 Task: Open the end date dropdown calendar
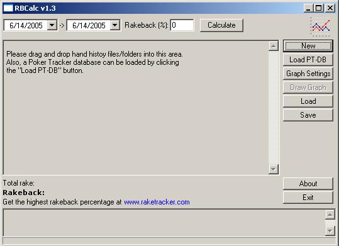click(115, 25)
